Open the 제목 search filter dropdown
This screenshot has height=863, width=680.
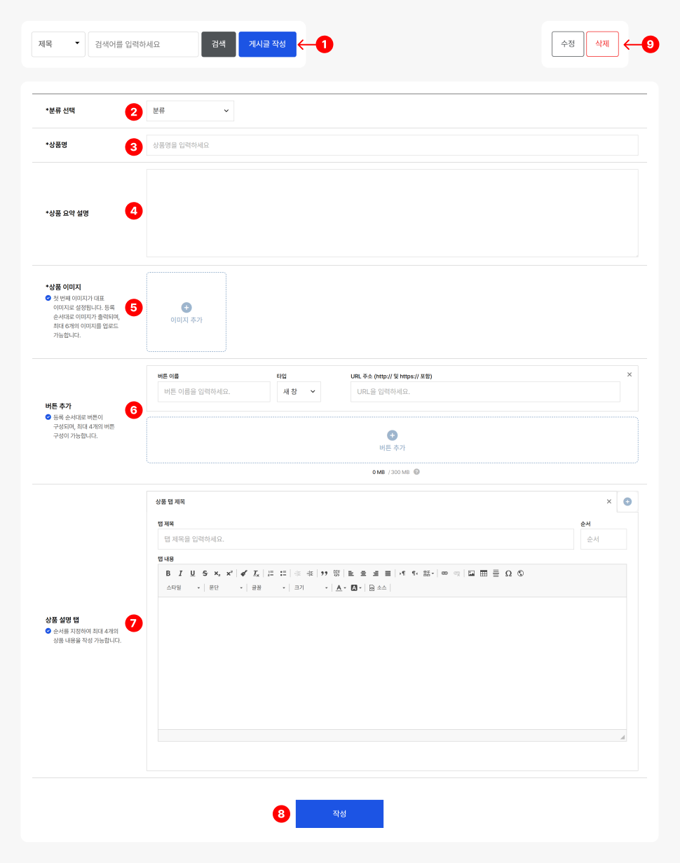(58, 43)
